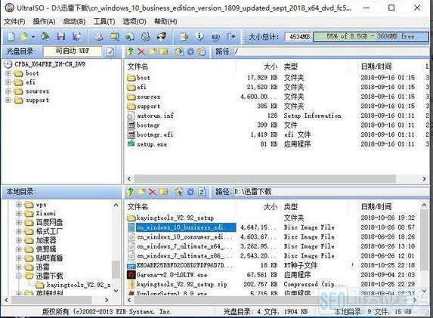The image size is (433, 318).
Task: Select setup.exe in the image file list
Action: [152, 144]
